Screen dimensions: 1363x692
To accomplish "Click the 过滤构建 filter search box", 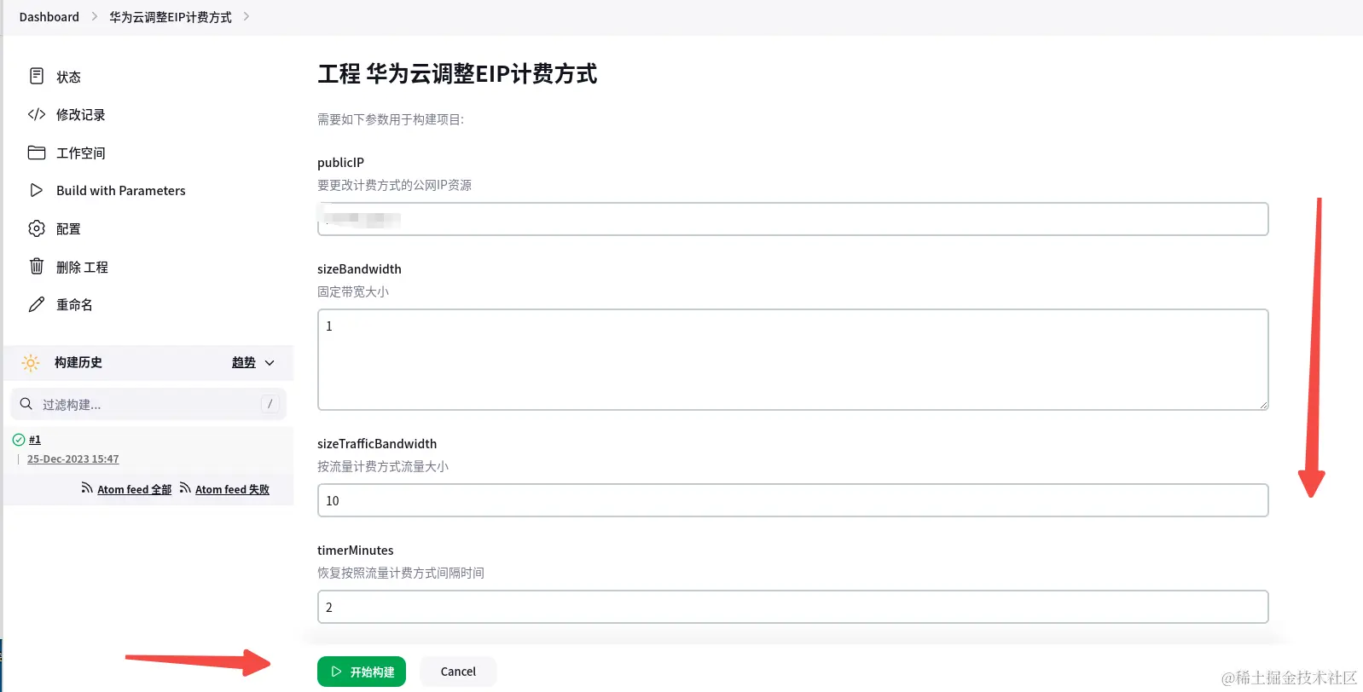I will (x=148, y=404).
